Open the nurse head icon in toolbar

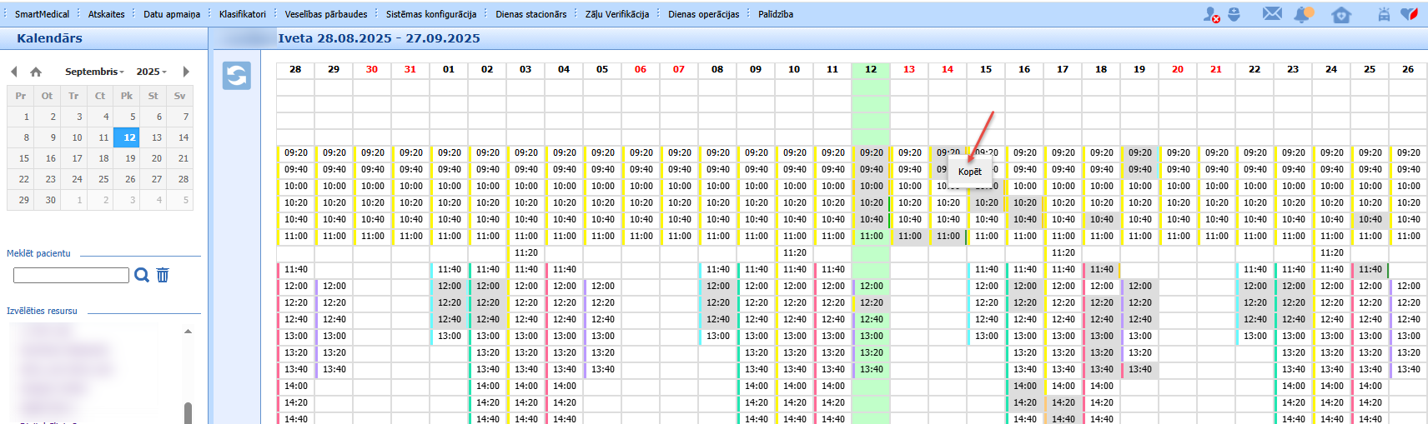(x=1234, y=14)
